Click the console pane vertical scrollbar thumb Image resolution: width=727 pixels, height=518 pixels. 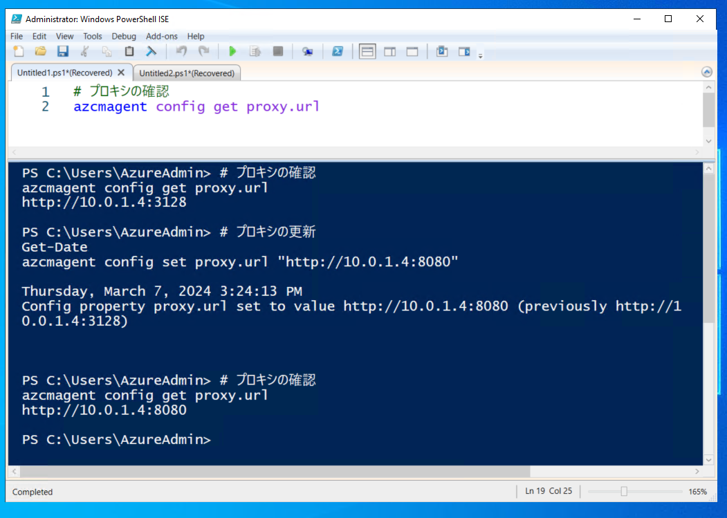(708, 249)
